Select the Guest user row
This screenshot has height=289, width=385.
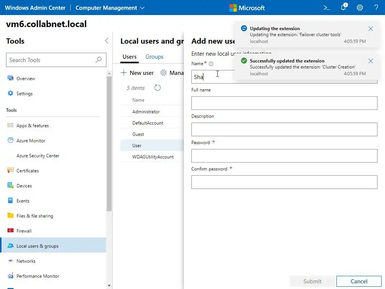tap(138, 134)
